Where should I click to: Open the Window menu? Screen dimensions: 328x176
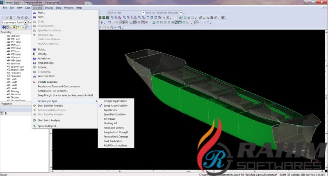69,7
